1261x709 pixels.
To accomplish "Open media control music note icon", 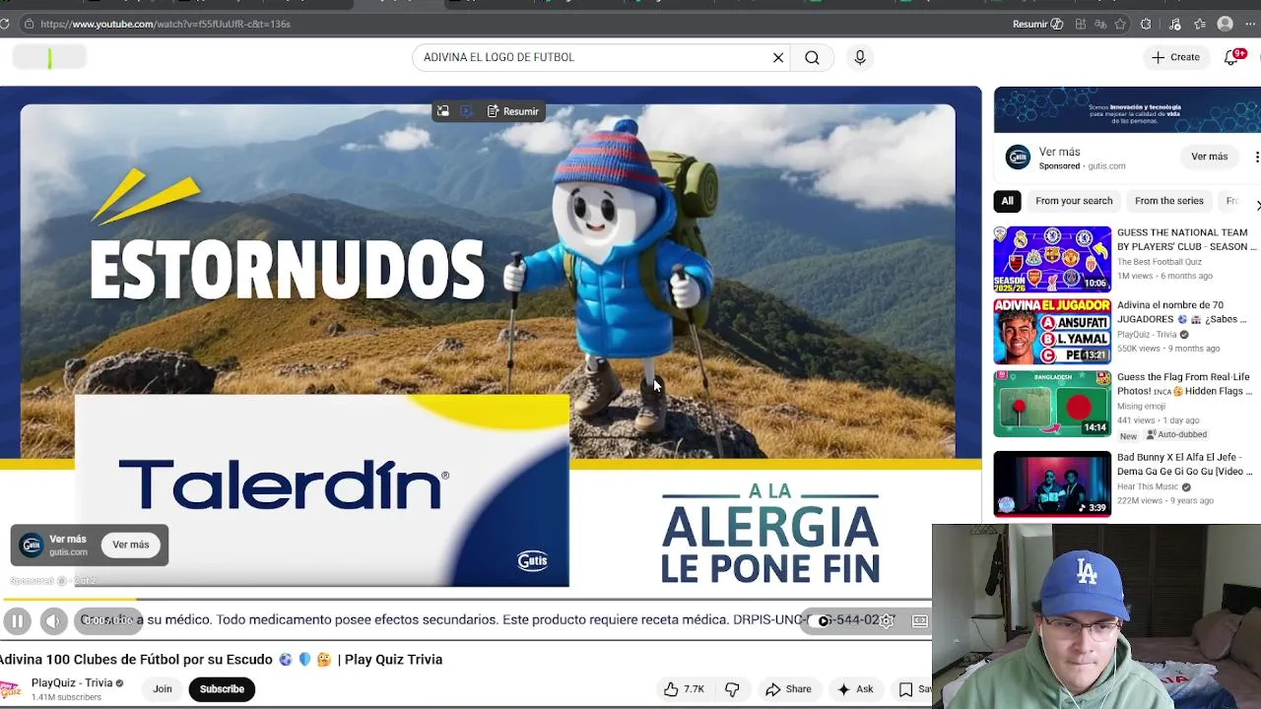I will pyautogui.click(x=1174, y=24).
